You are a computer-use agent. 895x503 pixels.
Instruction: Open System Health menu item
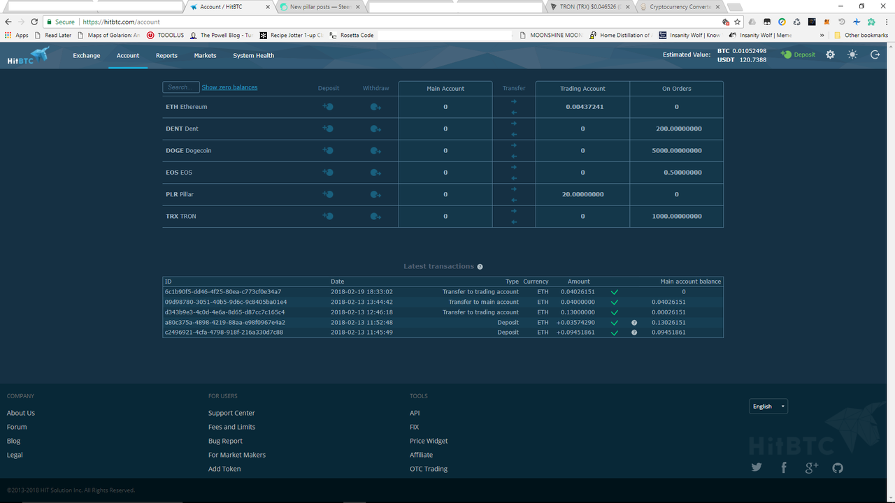[253, 55]
